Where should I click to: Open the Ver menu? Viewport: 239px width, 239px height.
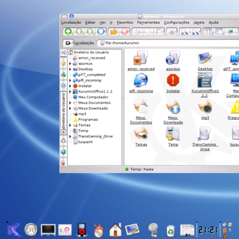coord(103,23)
